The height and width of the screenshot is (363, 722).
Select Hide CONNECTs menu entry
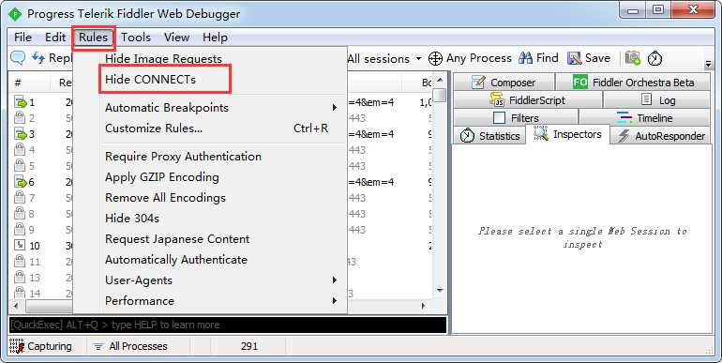coord(150,79)
